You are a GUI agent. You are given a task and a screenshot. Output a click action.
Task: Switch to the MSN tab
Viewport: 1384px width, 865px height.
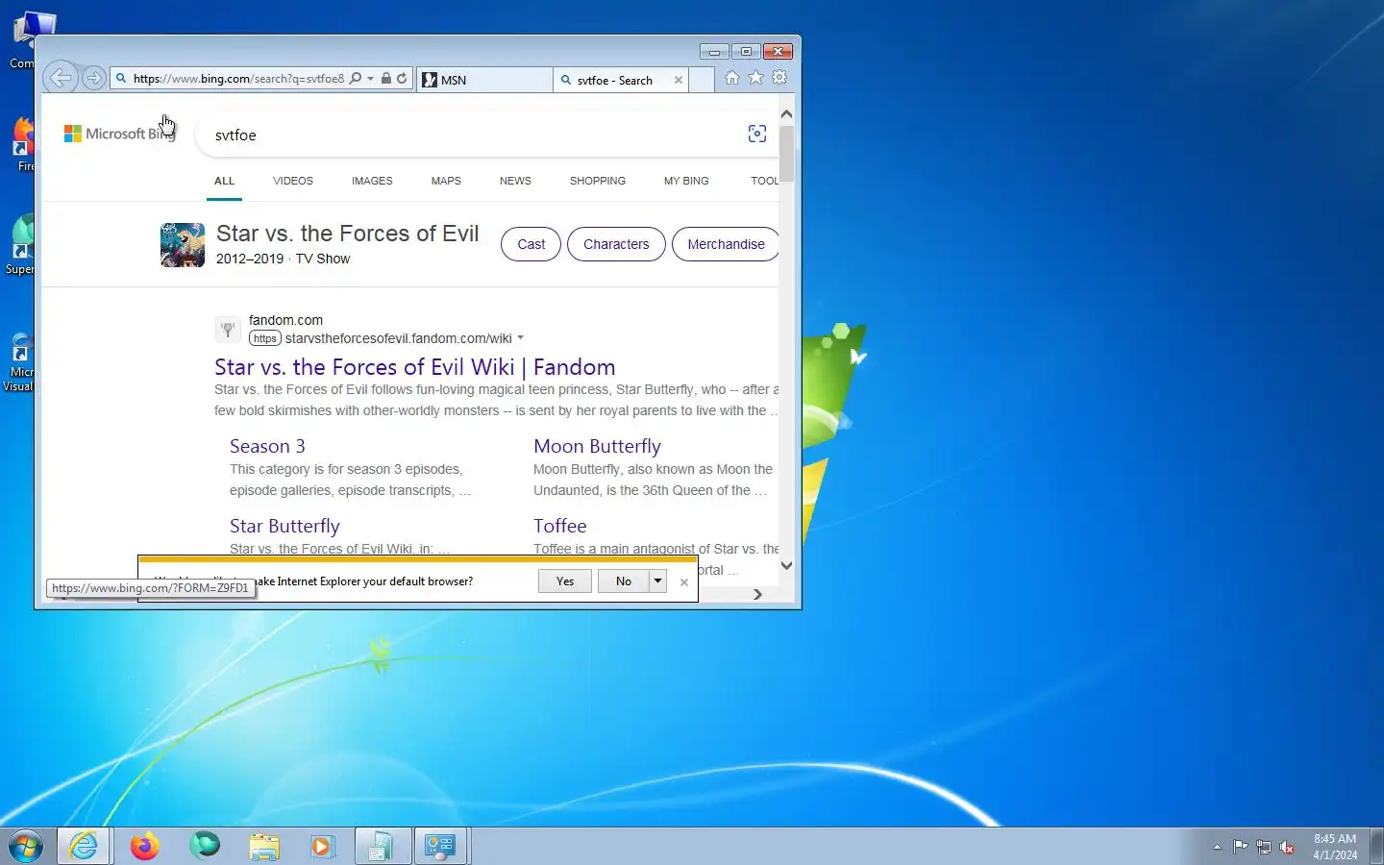pyautogui.click(x=484, y=80)
